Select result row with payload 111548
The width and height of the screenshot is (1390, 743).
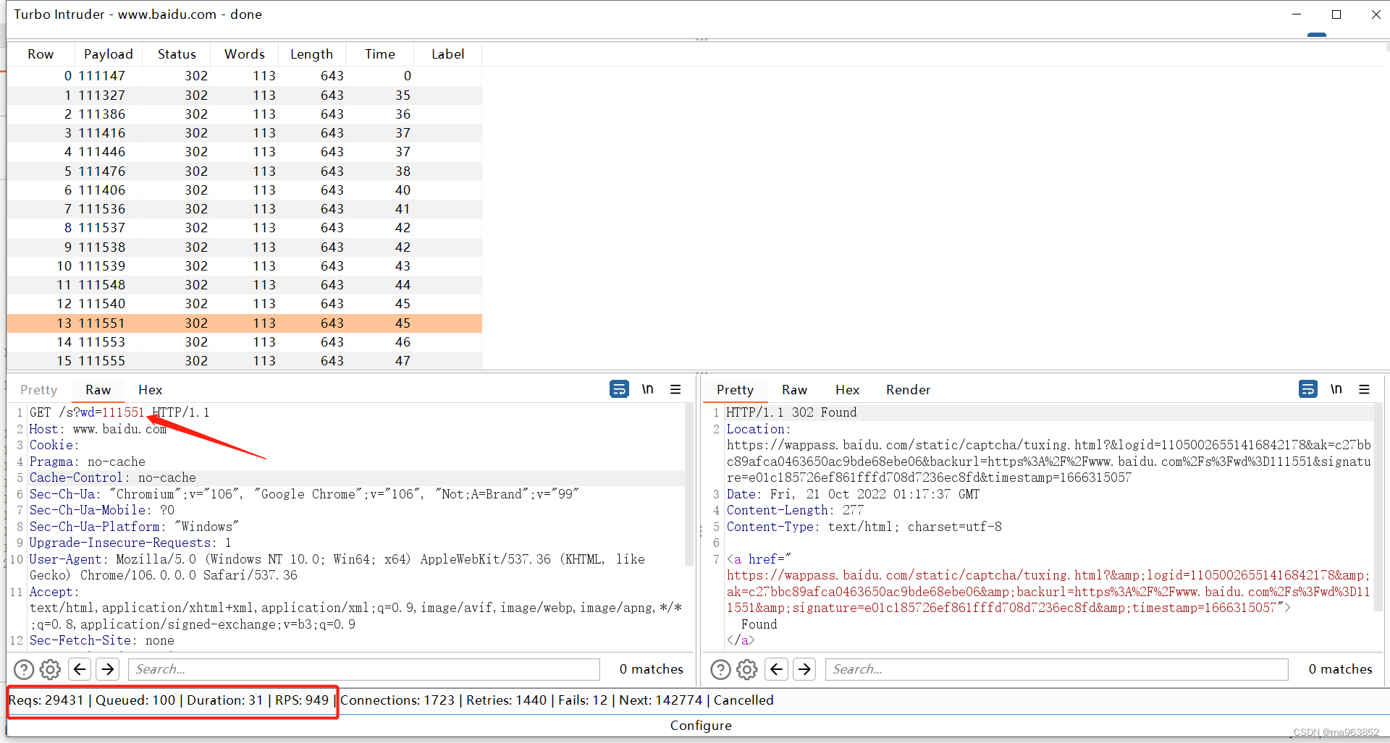(245, 284)
